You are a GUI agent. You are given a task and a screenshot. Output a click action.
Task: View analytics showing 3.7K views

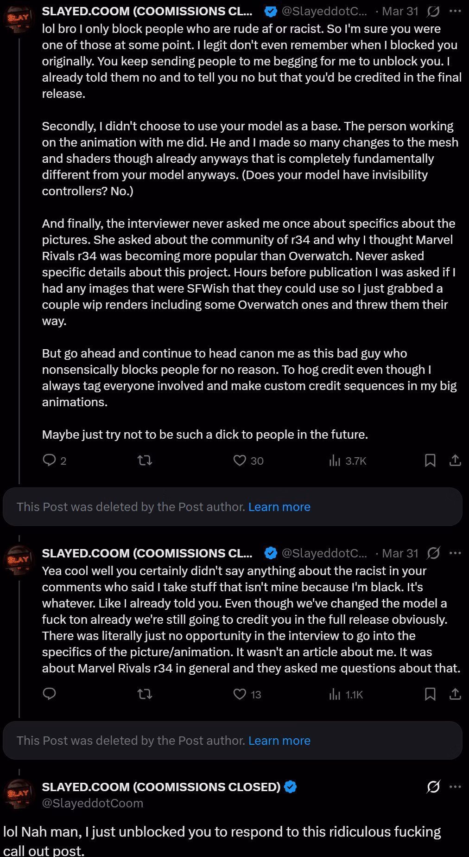[x=335, y=460]
